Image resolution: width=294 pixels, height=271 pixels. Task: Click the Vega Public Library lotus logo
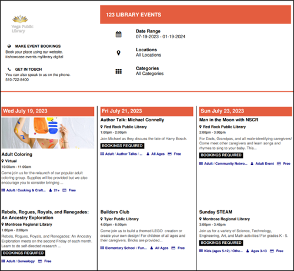[20, 19]
